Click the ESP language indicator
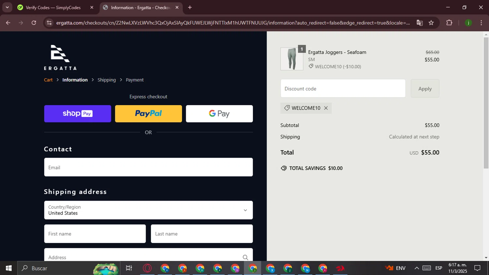This screenshot has width=489, height=275. 439,268
